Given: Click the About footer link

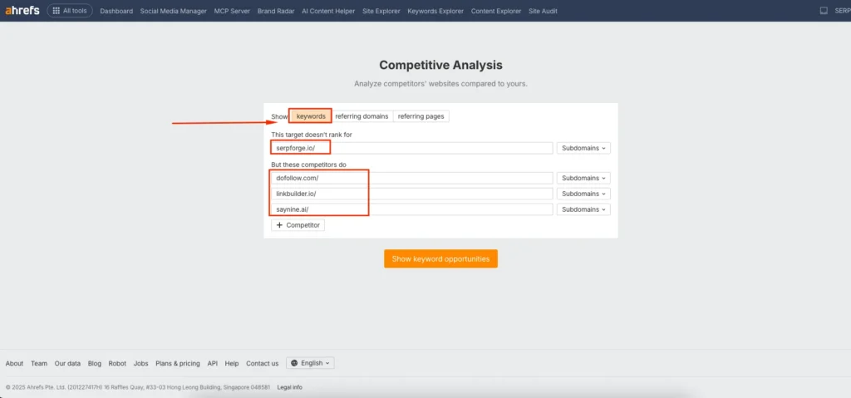Looking at the screenshot, I should tap(15, 363).
